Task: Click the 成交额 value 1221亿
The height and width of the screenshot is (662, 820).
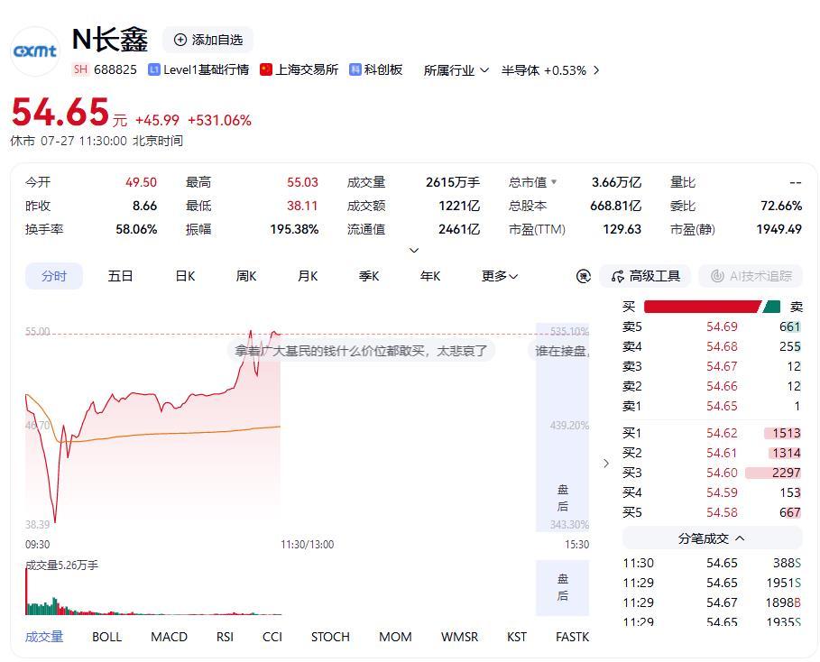Action: (x=459, y=206)
